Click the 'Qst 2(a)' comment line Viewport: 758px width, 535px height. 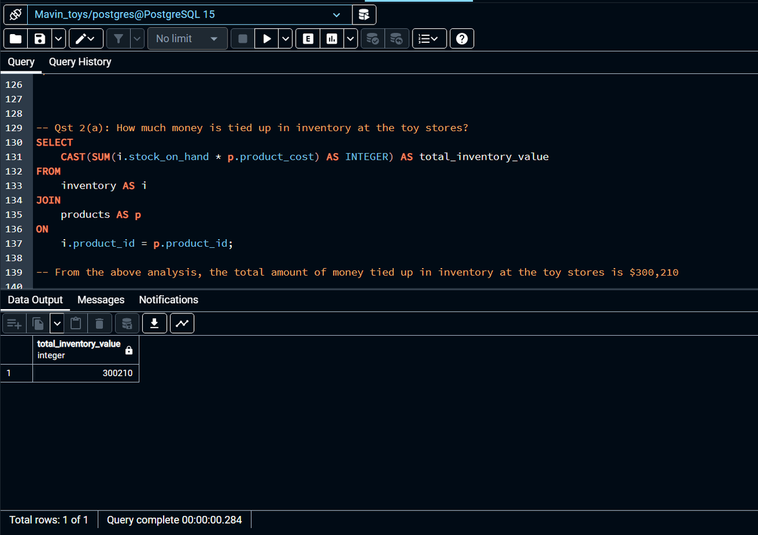point(253,128)
